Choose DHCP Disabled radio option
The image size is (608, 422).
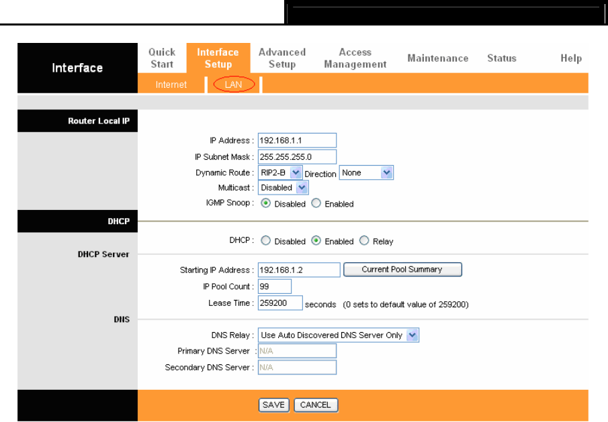tap(265, 241)
